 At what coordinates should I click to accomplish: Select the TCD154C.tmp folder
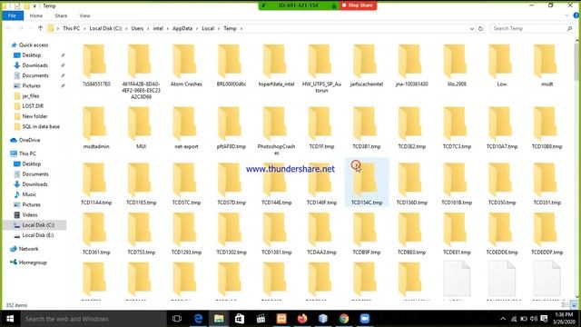367,183
